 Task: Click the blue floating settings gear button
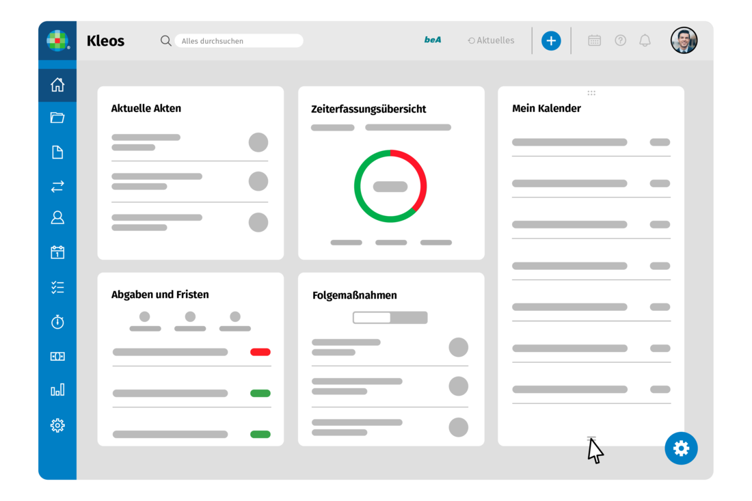click(681, 448)
